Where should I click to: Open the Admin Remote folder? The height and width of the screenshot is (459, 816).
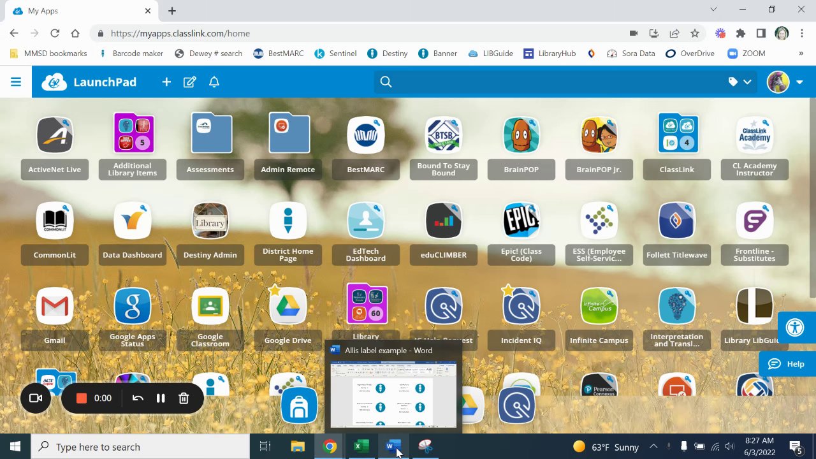[288, 133]
